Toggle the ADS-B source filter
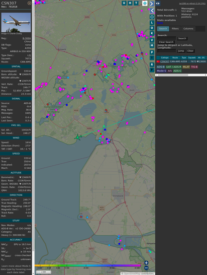 click(x=161, y=67)
